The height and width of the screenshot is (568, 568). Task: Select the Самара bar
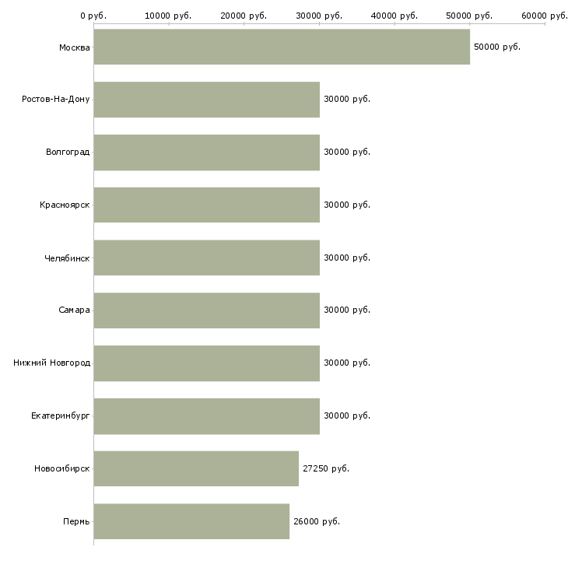pyautogui.click(x=206, y=310)
